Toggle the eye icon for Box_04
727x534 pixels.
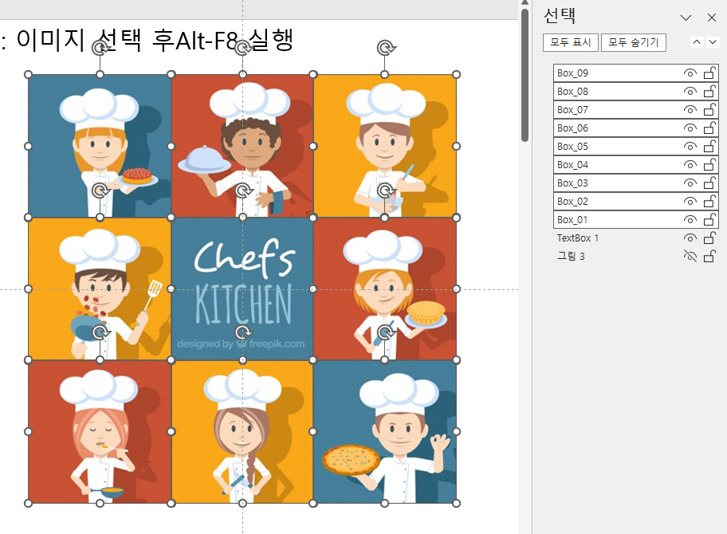coord(690,164)
